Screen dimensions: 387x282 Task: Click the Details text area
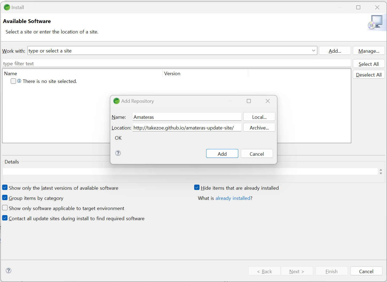(x=190, y=171)
